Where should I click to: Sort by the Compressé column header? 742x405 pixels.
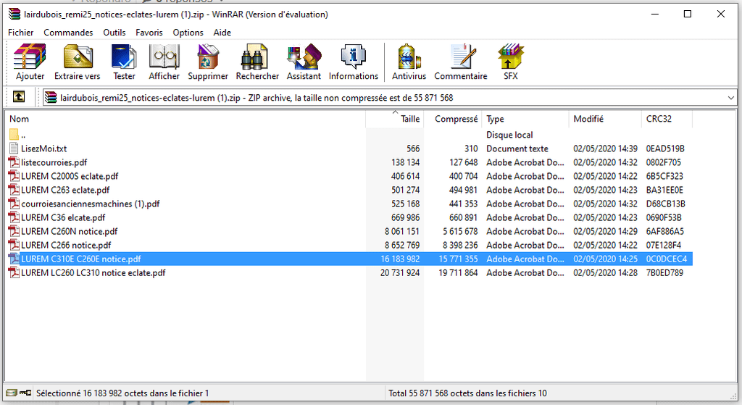tap(452, 119)
